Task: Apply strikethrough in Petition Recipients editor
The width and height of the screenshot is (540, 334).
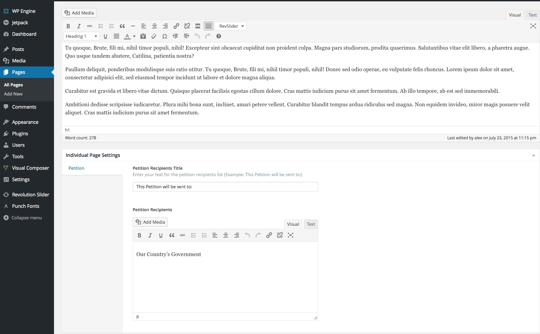Action: (183, 235)
